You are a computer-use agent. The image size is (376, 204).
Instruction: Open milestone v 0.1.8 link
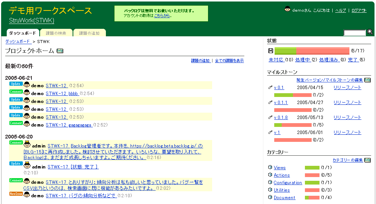(281, 118)
